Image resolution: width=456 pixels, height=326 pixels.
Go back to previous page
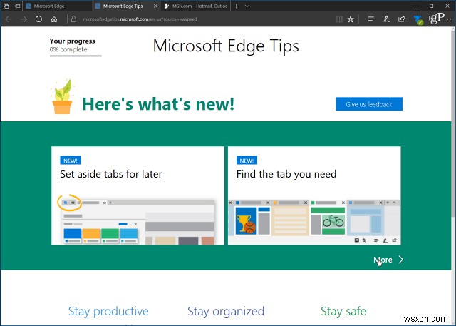(x=9, y=19)
